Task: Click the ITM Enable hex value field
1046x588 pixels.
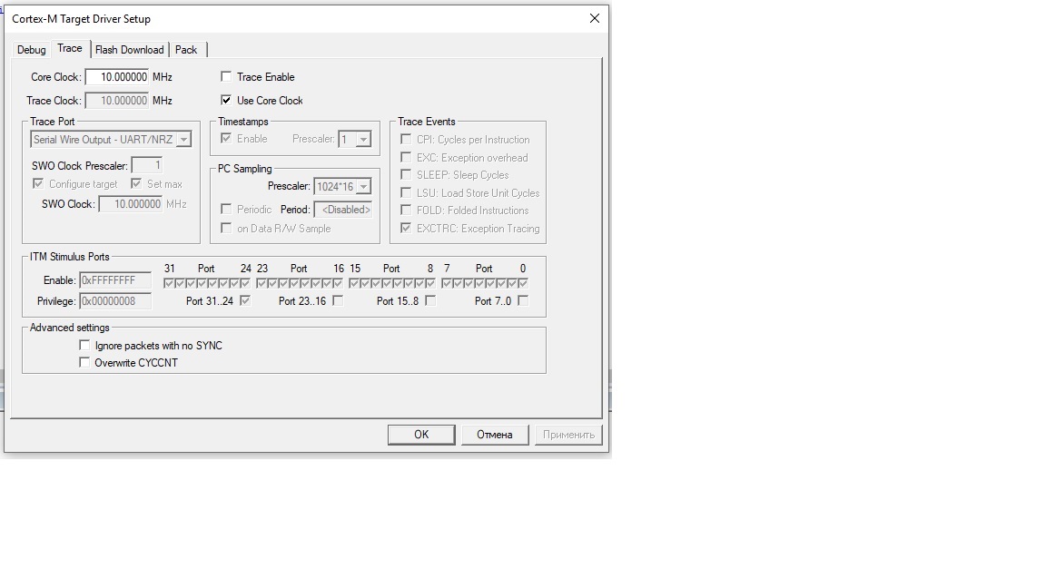Action: (x=114, y=280)
